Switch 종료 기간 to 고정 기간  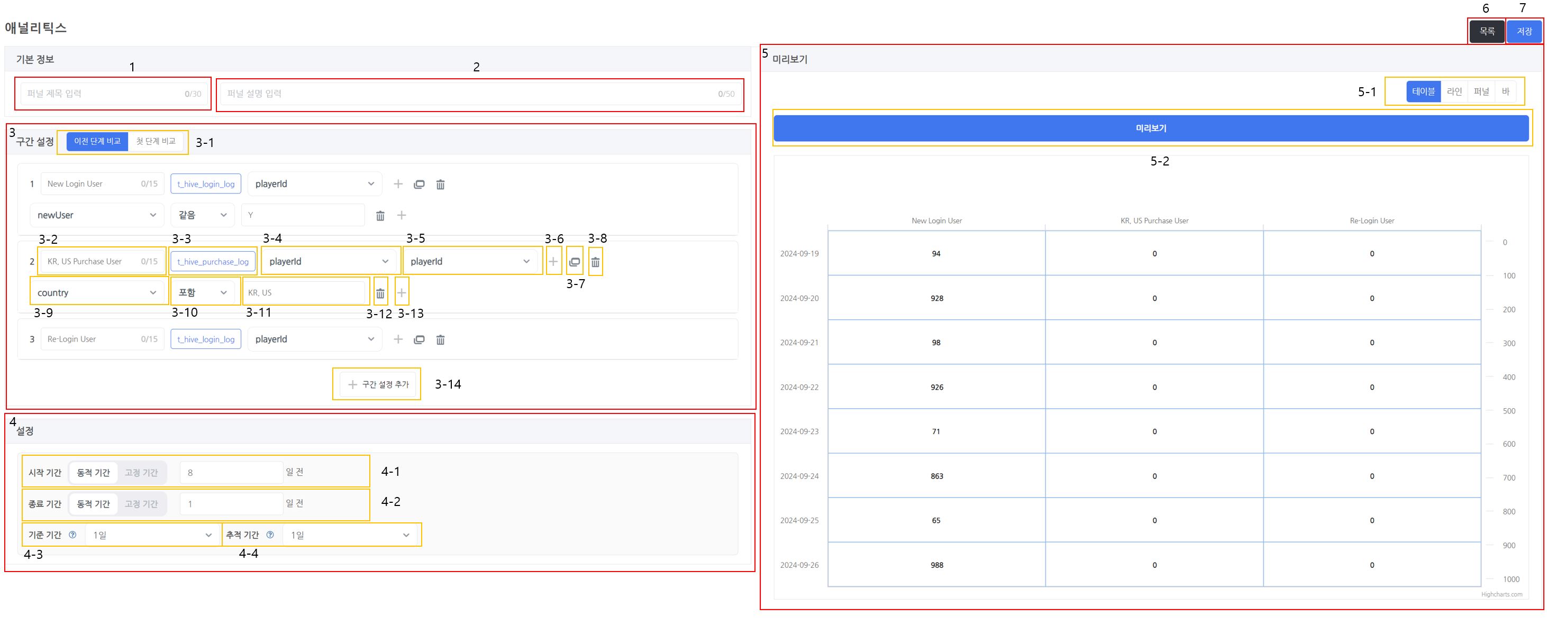point(141,504)
